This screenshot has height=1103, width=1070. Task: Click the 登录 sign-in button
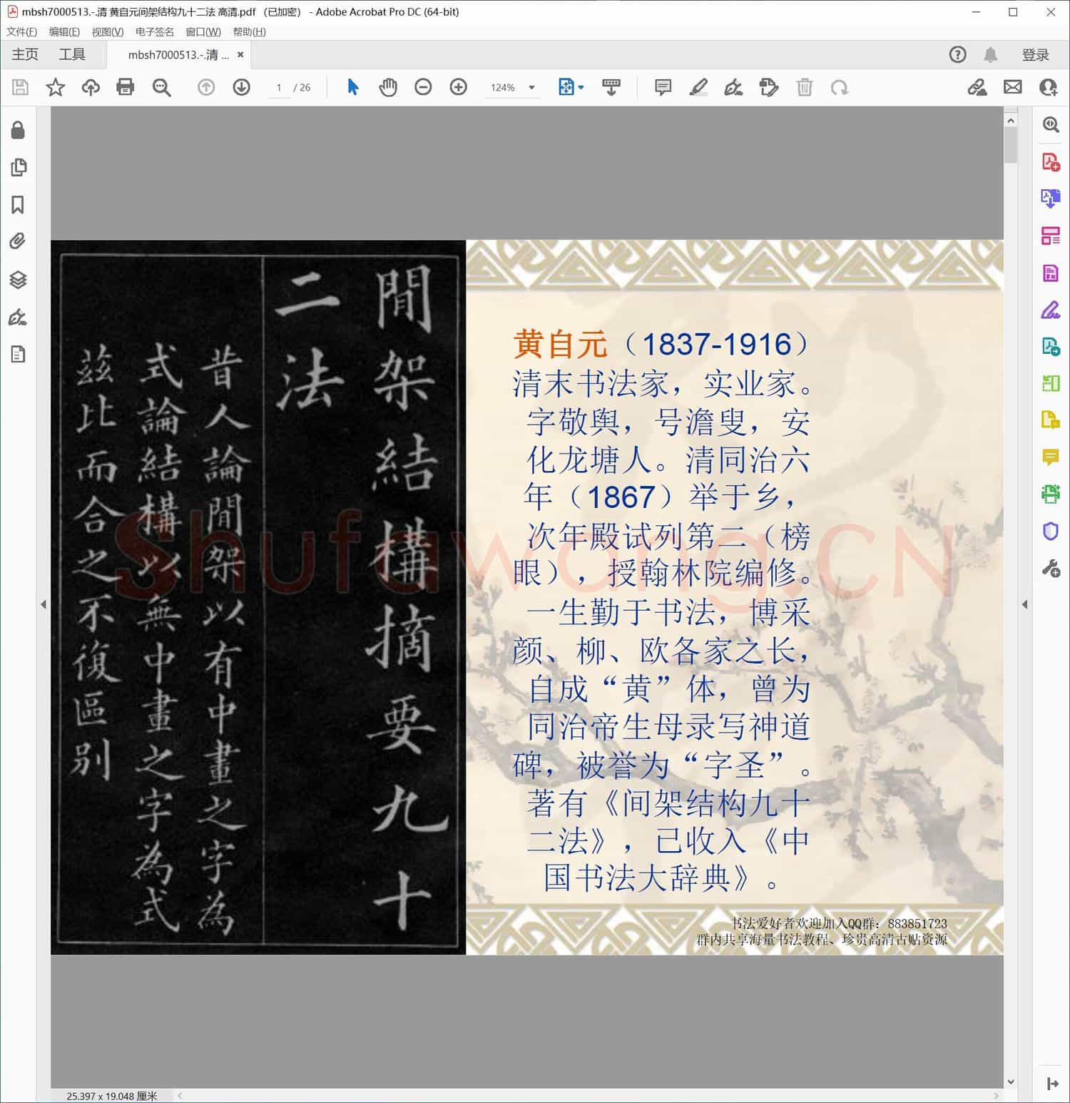click(x=1036, y=54)
